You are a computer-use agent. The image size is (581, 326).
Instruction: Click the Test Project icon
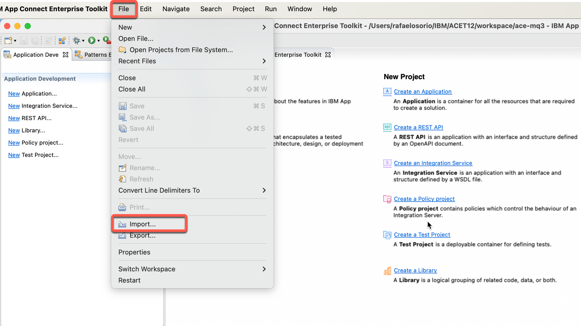pos(387,235)
